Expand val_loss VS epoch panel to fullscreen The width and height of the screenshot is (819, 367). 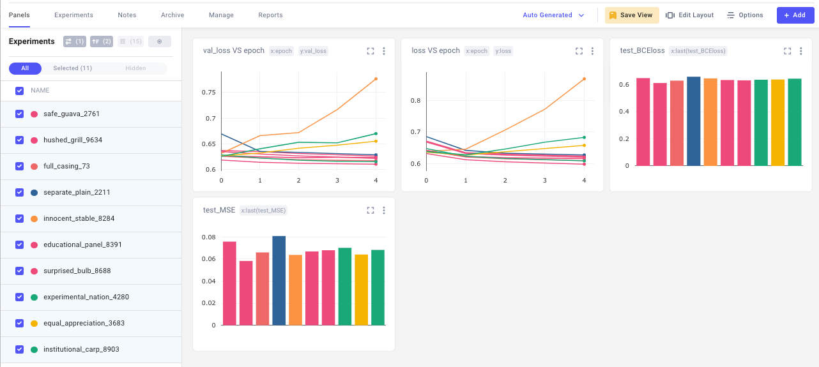371,51
